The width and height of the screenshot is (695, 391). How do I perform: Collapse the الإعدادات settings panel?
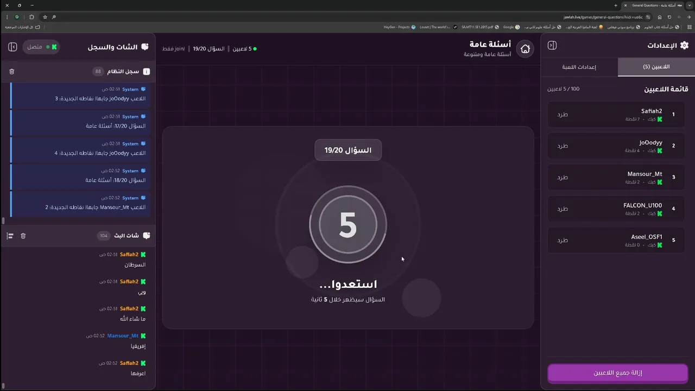coord(552,45)
